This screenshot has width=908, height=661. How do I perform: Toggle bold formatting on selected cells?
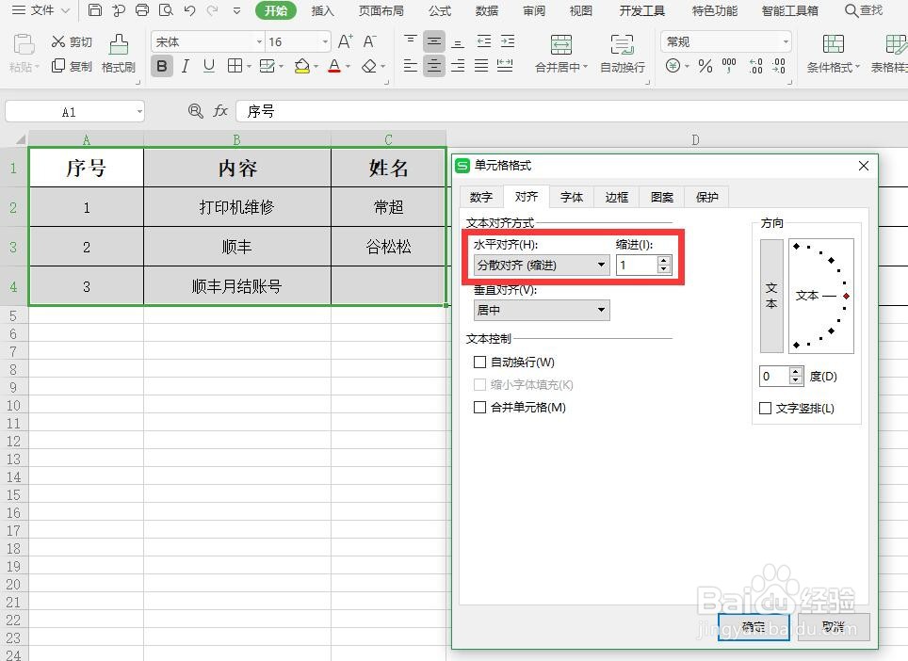162,68
